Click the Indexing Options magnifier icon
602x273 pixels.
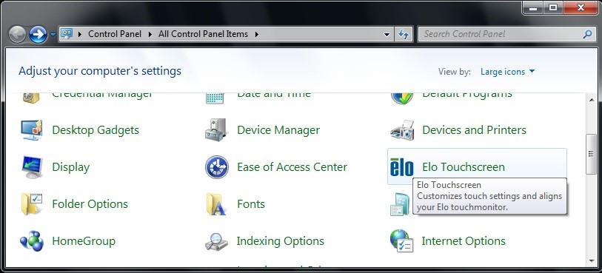pyautogui.click(x=216, y=242)
